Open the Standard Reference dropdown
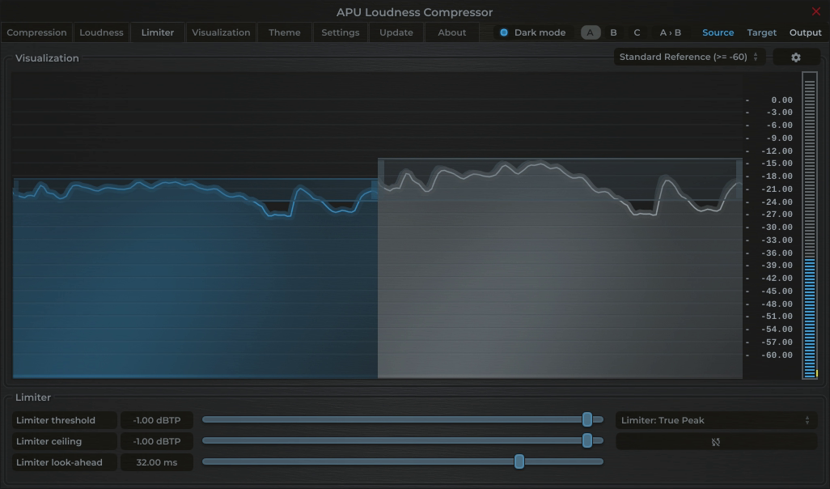 click(684, 57)
